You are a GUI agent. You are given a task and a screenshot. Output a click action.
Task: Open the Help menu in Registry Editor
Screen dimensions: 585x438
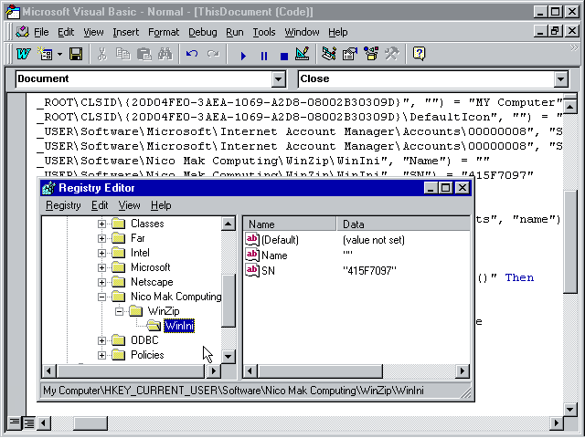coord(161,205)
